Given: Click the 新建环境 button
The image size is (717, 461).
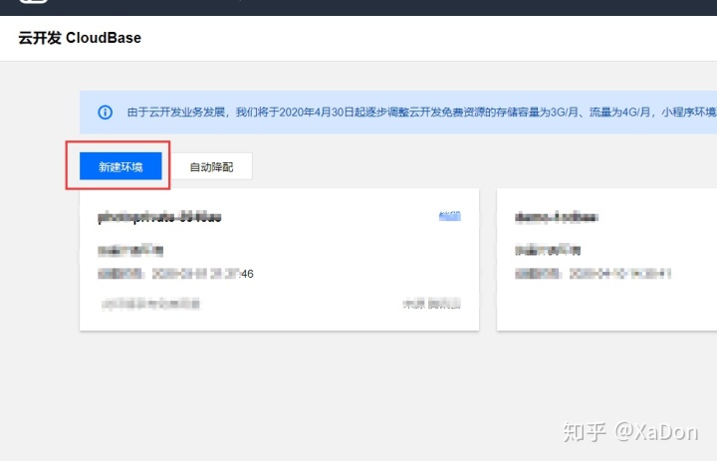Looking at the screenshot, I should point(120,166).
